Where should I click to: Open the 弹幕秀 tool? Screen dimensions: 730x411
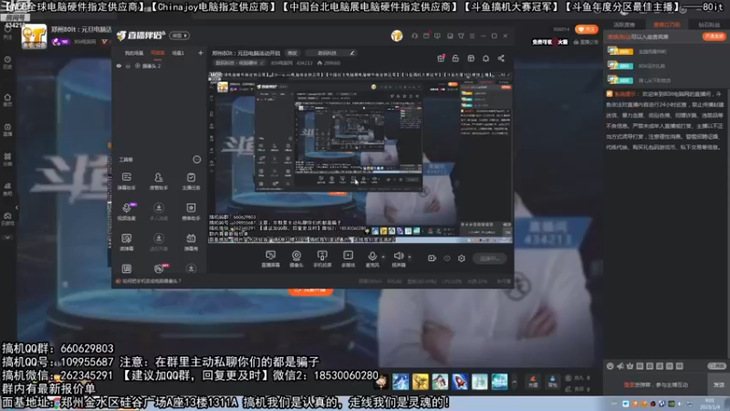click(x=191, y=242)
